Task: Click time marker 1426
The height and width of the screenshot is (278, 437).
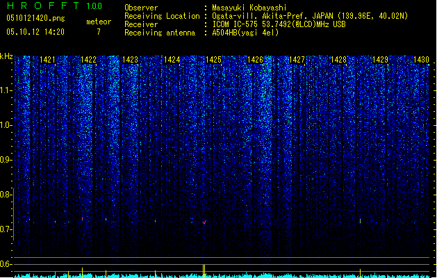Action: [255, 59]
